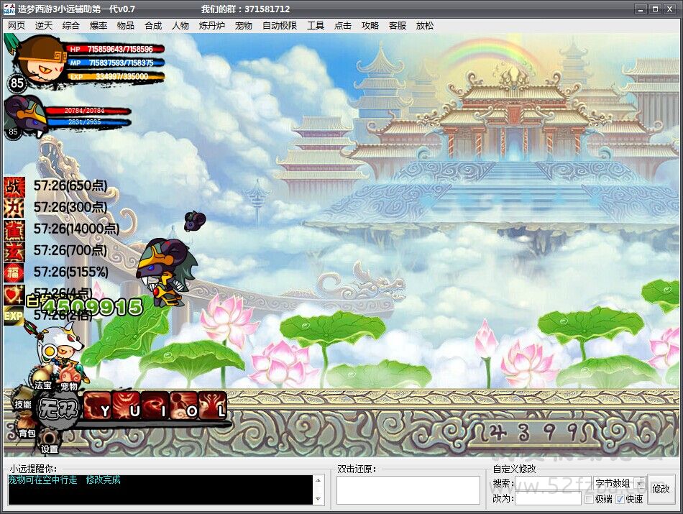The image size is (683, 514).
Task: Click the 玄 buff icon
Action: pos(14,251)
